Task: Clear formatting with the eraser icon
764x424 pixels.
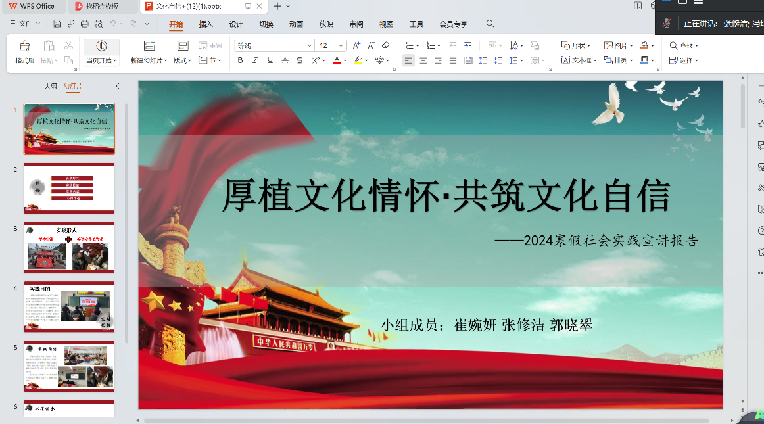Action: [386, 45]
